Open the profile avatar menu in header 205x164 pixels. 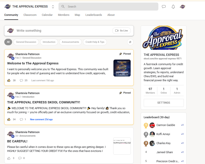coord(182,7)
